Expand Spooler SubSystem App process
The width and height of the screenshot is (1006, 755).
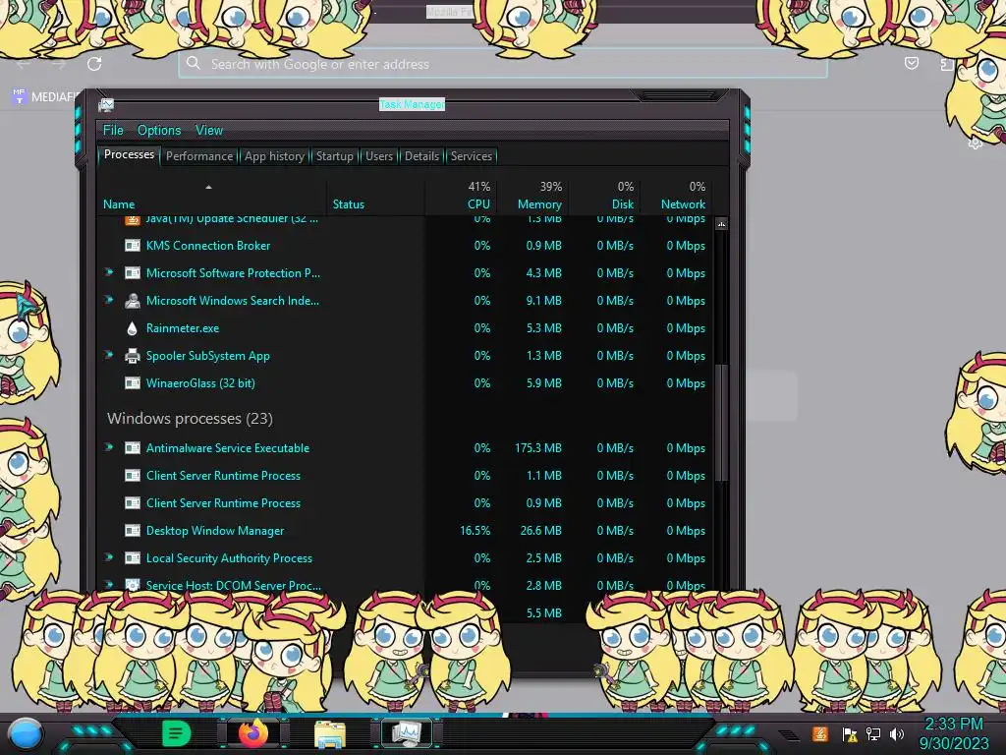109,355
